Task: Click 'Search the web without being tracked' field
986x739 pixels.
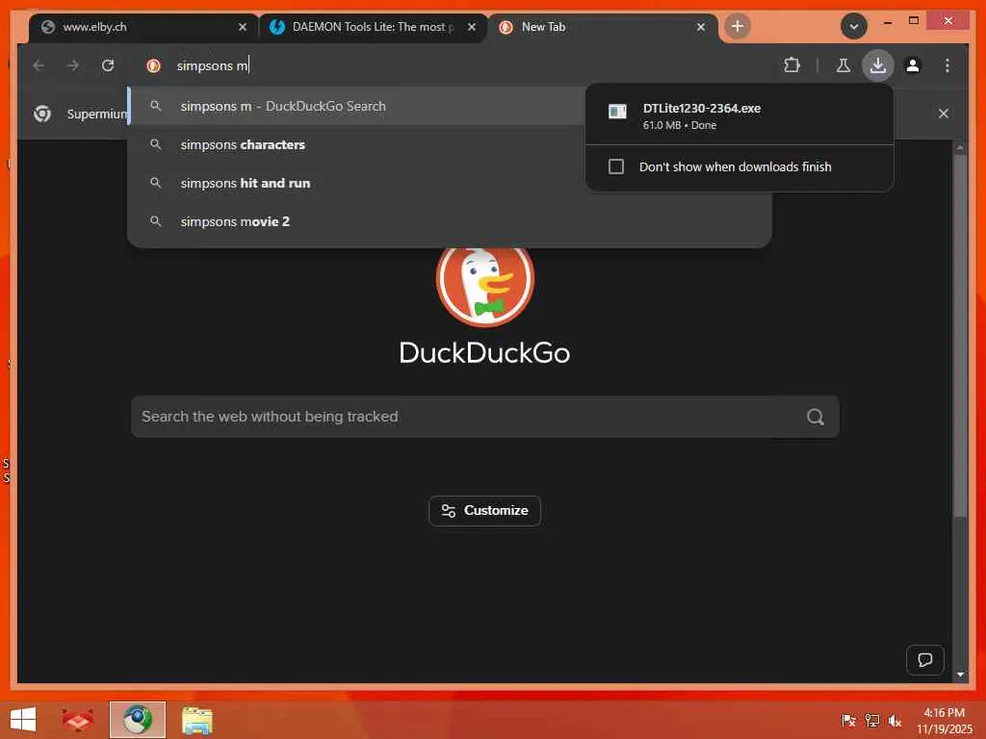Action: click(485, 417)
